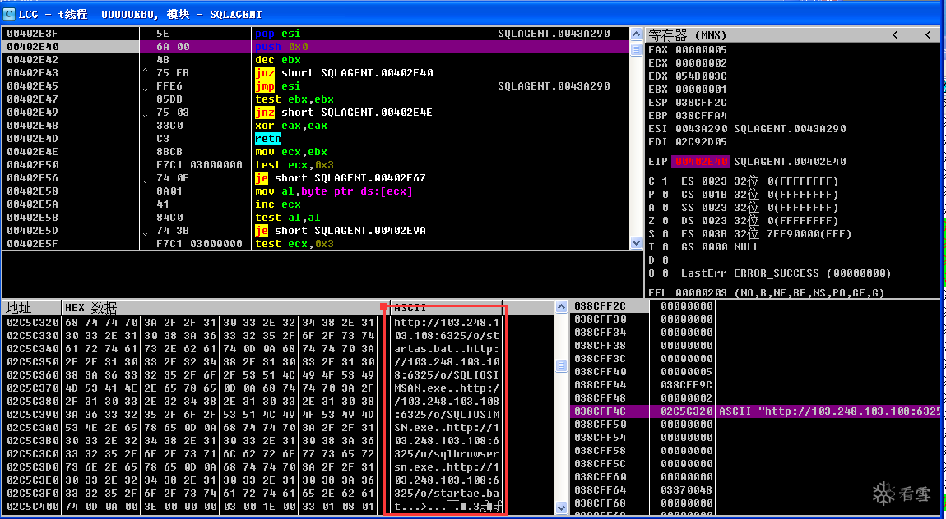Select the EFL 00000203 flags register
This screenshot has height=519, width=946.
click(x=766, y=293)
